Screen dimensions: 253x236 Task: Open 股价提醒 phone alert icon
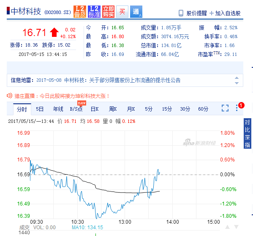(181, 13)
